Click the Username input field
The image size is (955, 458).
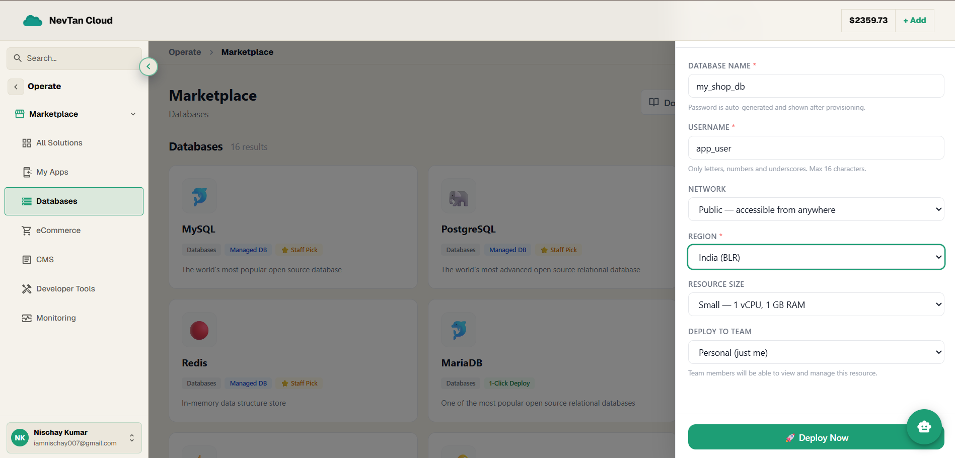click(x=816, y=148)
